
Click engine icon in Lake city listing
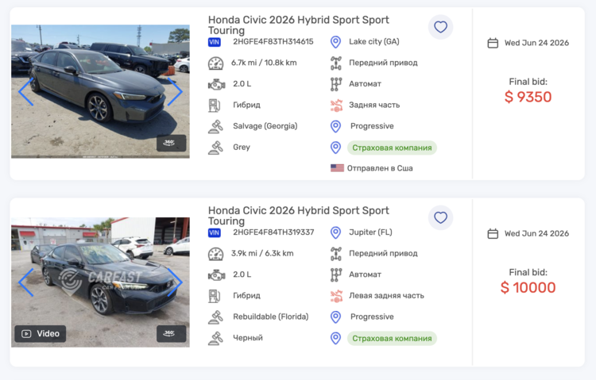[216, 84]
